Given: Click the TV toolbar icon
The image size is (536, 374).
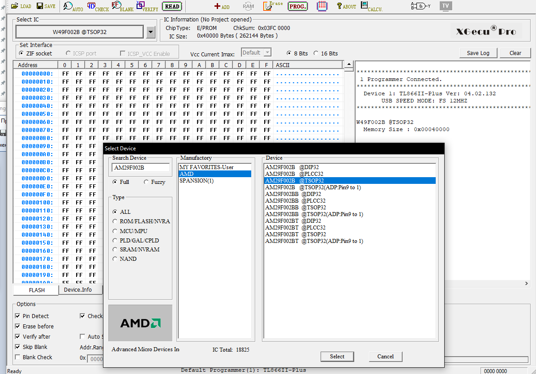Looking at the screenshot, I should [446, 6].
